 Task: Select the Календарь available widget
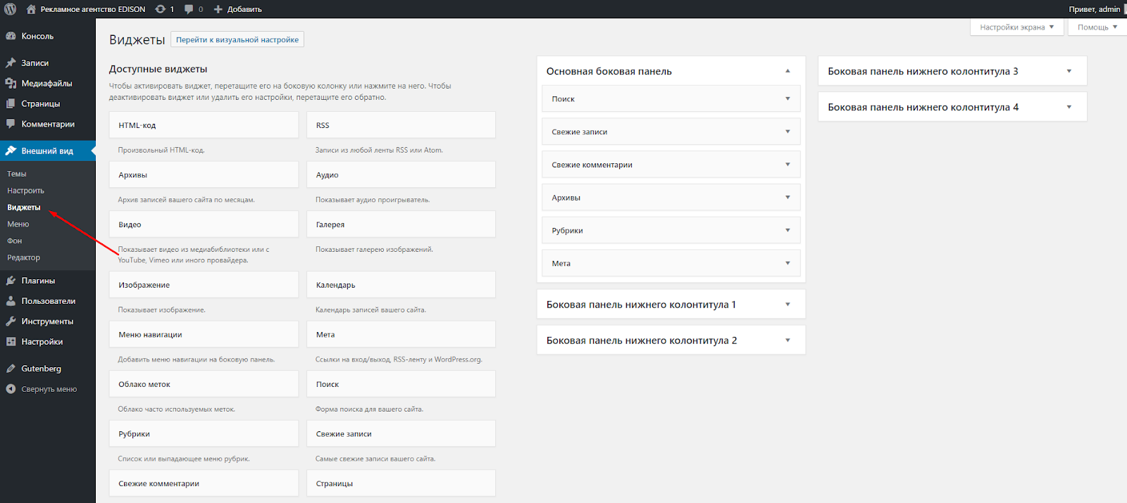point(401,285)
